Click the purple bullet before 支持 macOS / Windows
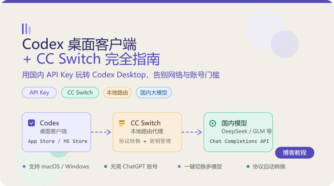The height and width of the screenshot is (186, 334). click(x=24, y=166)
